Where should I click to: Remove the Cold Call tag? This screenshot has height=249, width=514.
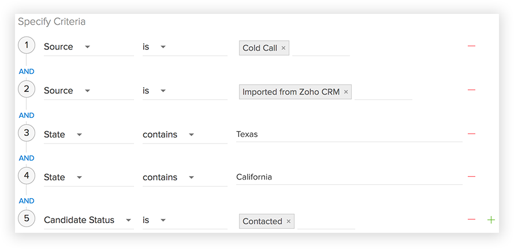pos(284,48)
